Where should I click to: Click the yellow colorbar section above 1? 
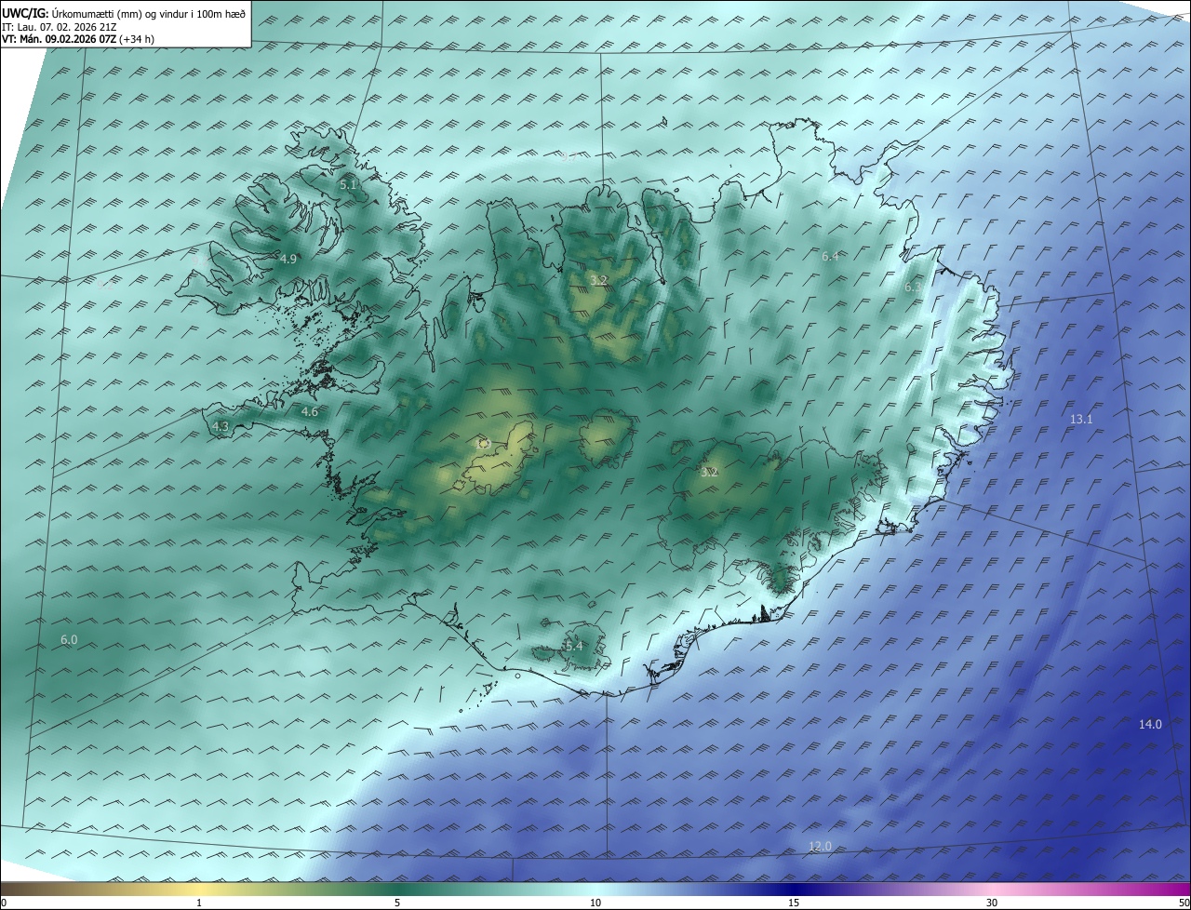199,889
